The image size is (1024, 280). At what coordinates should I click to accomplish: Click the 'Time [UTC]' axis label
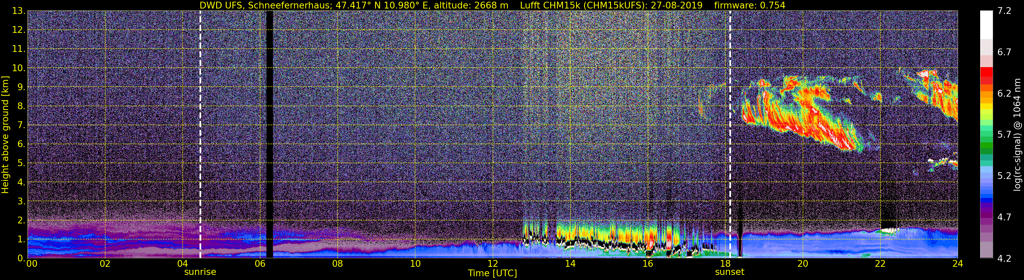pyautogui.click(x=492, y=273)
